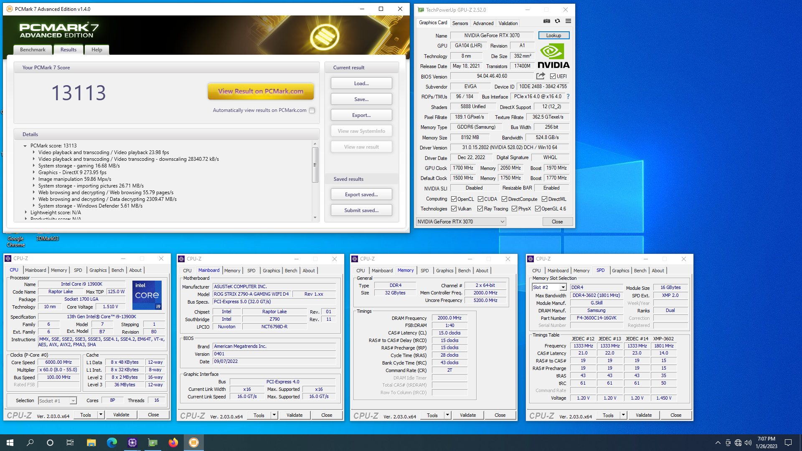802x451 pixels.
Task: Toggle the DirectCompute checkbox
Action: click(504, 199)
